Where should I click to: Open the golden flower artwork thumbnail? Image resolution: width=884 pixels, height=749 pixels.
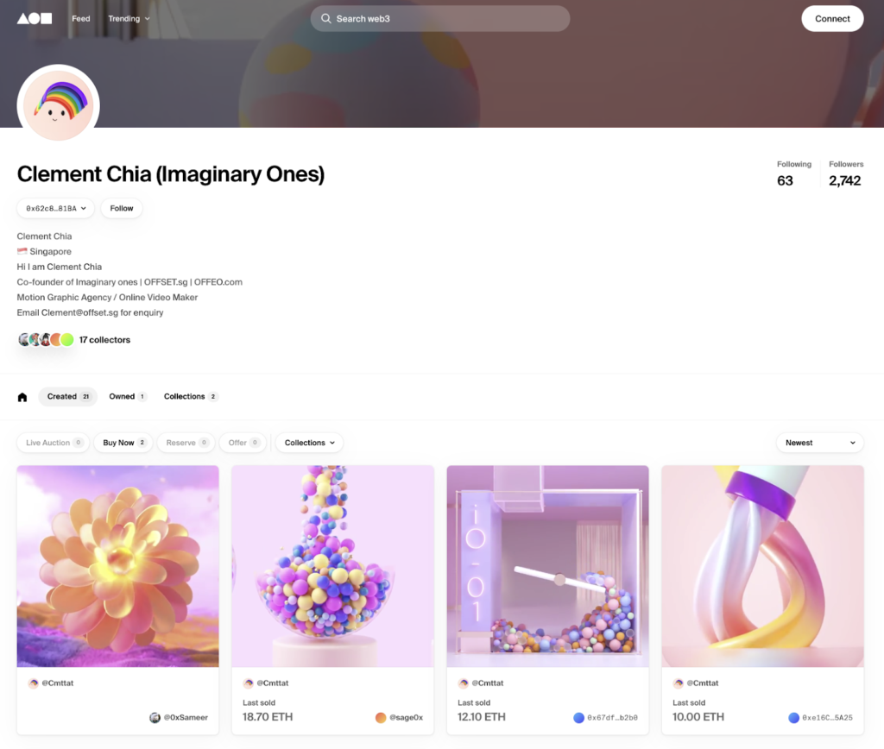(x=117, y=566)
